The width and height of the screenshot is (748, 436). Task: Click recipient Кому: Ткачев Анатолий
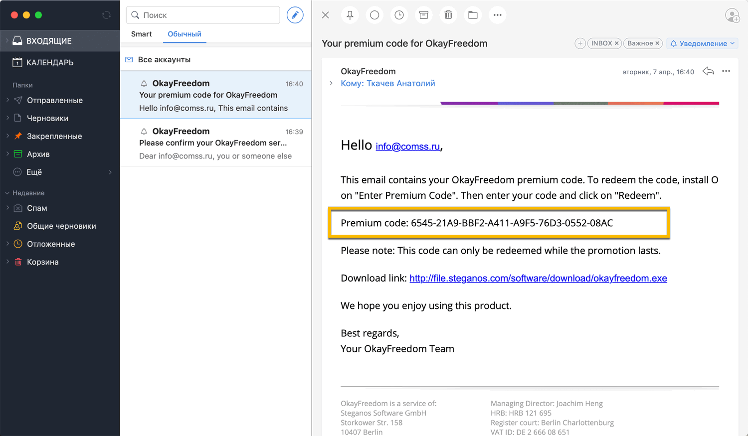coord(388,83)
